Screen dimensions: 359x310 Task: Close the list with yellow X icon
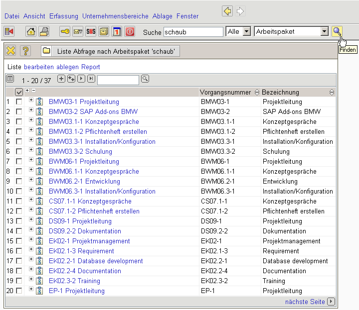click(x=11, y=51)
